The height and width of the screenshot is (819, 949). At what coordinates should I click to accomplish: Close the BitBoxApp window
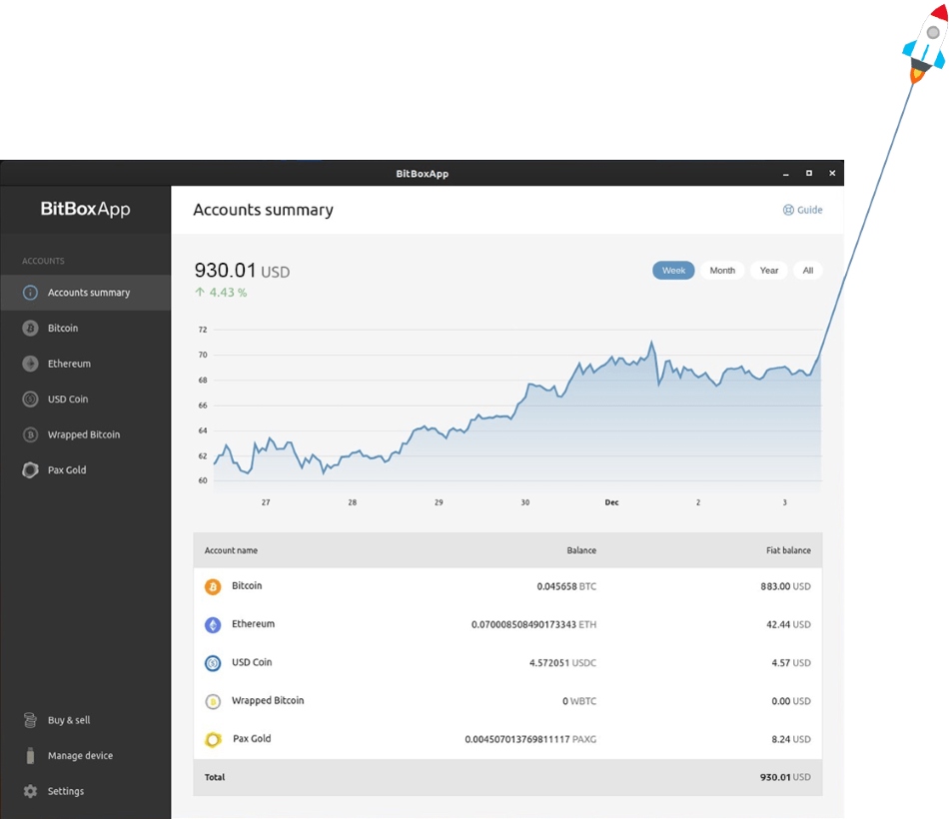click(x=832, y=173)
